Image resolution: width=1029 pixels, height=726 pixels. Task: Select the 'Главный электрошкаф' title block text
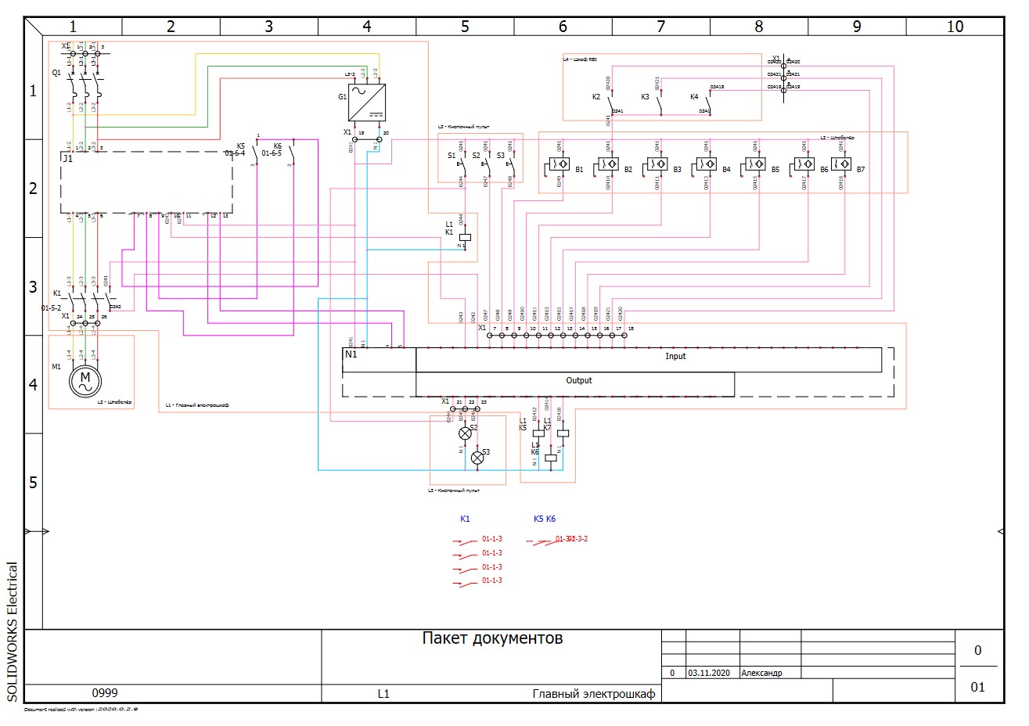click(x=594, y=694)
